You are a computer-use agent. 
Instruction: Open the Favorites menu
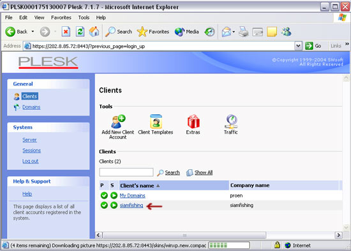coord(61,17)
